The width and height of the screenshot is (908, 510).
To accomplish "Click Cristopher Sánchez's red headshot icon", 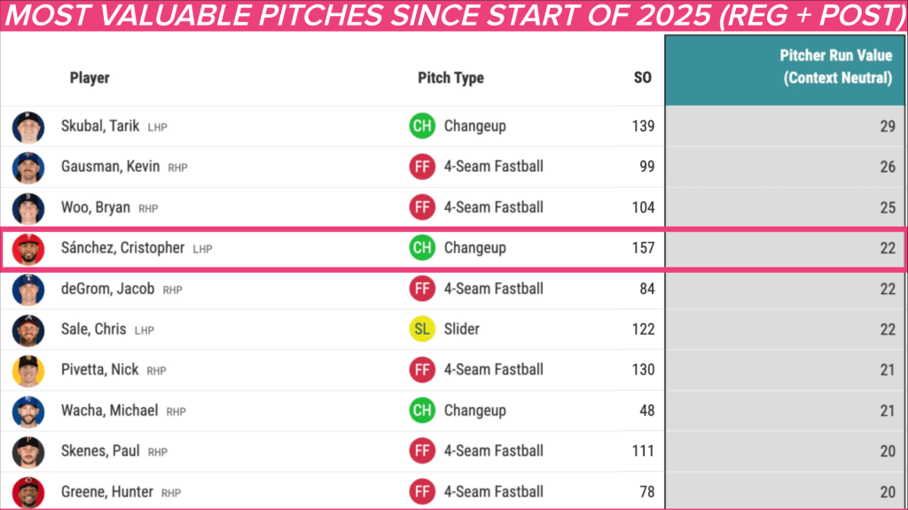I will 28,249.
